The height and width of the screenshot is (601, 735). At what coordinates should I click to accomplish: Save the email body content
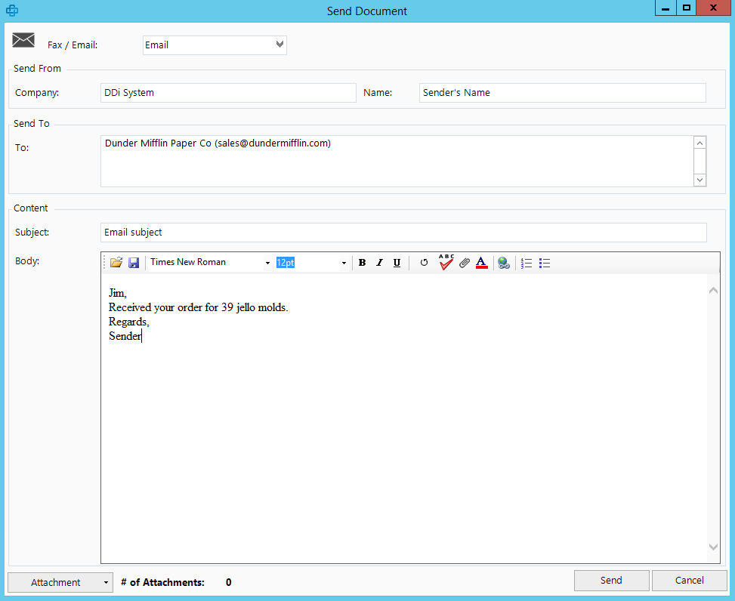coord(134,262)
